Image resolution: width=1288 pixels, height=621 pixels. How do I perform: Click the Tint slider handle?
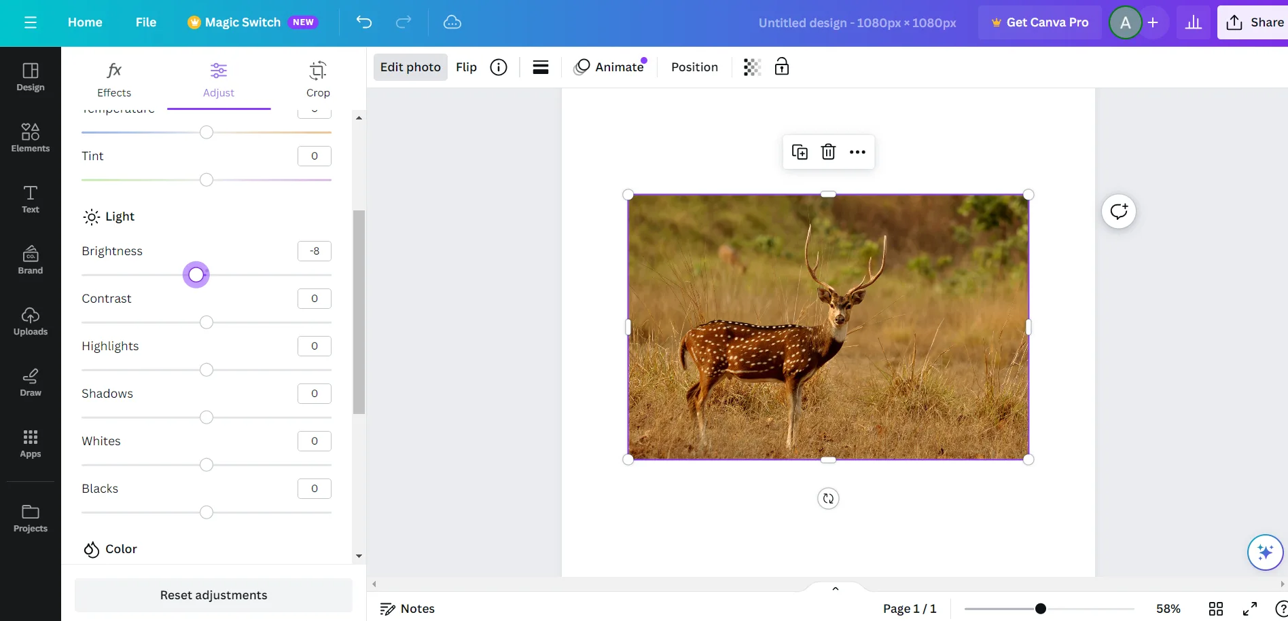click(207, 180)
